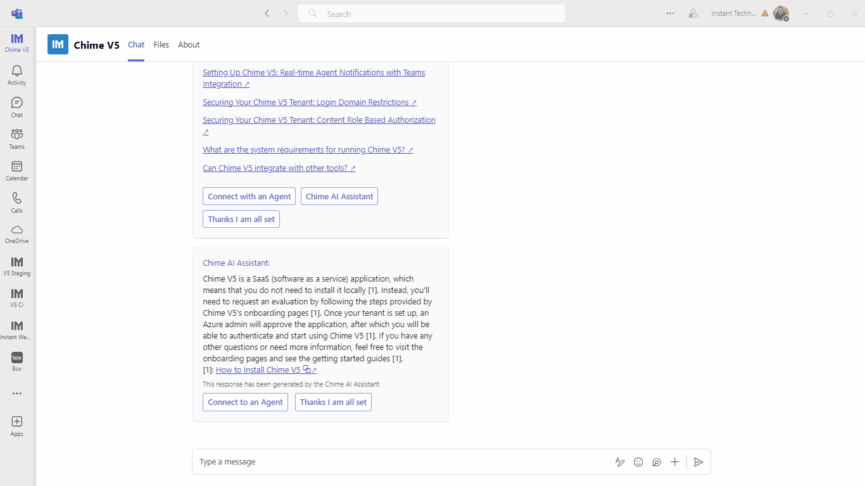Open Teams section in sidebar

(17, 139)
